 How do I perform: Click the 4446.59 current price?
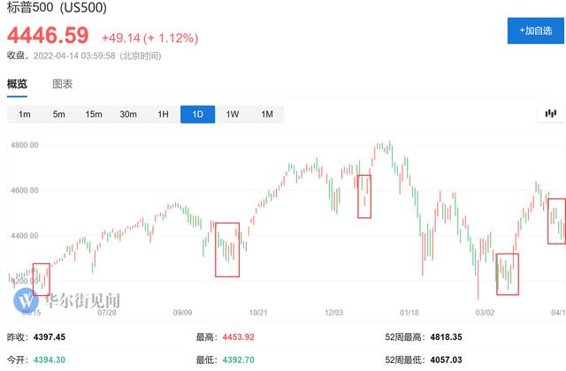pyautogui.click(x=48, y=35)
